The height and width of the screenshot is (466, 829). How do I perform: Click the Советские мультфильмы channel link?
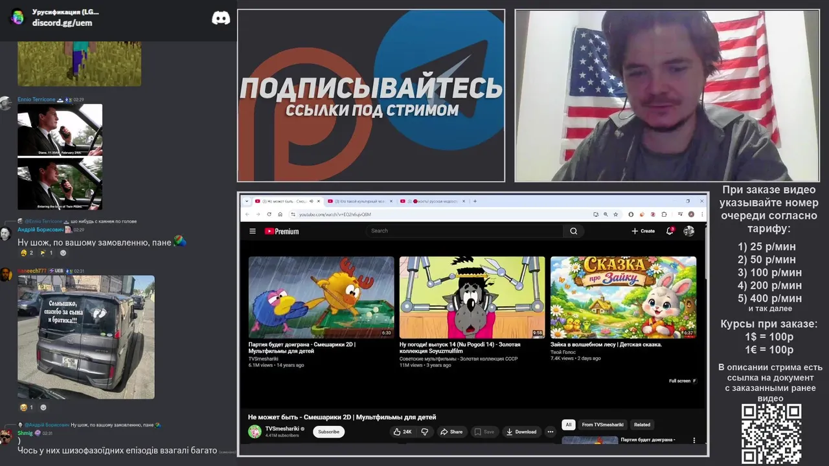point(459,359)
